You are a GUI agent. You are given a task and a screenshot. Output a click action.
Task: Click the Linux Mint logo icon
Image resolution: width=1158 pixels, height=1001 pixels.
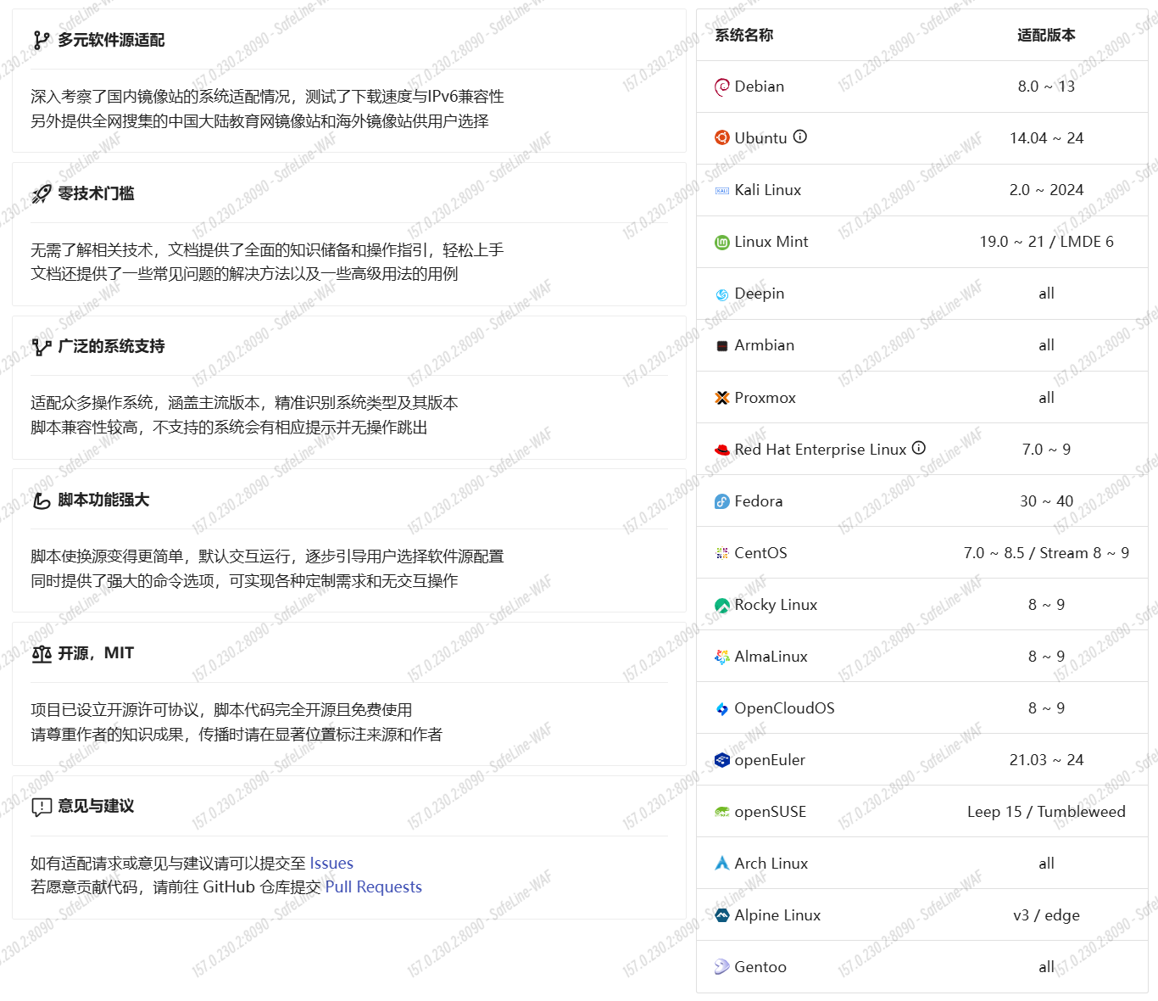722,243
